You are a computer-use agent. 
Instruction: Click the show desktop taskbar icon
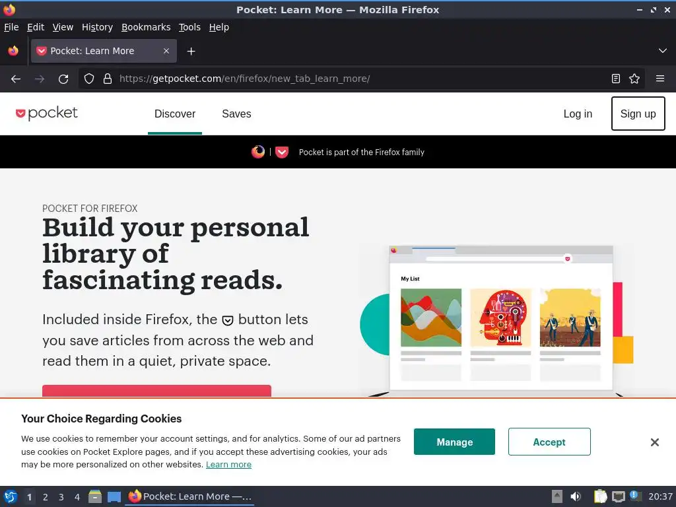(114, 496)
